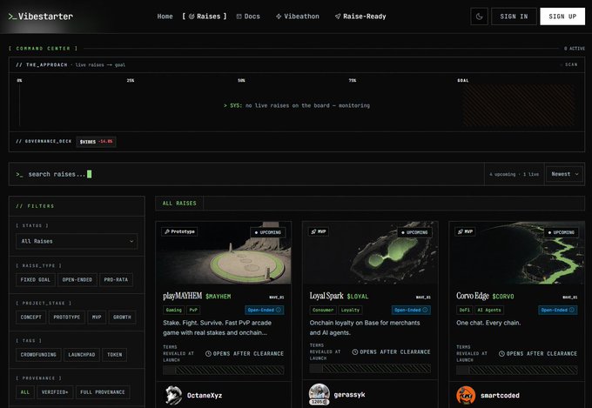Click playMAYHEM raise progress bar
This screenshot has height=408, width=592.
click(224, 371)
